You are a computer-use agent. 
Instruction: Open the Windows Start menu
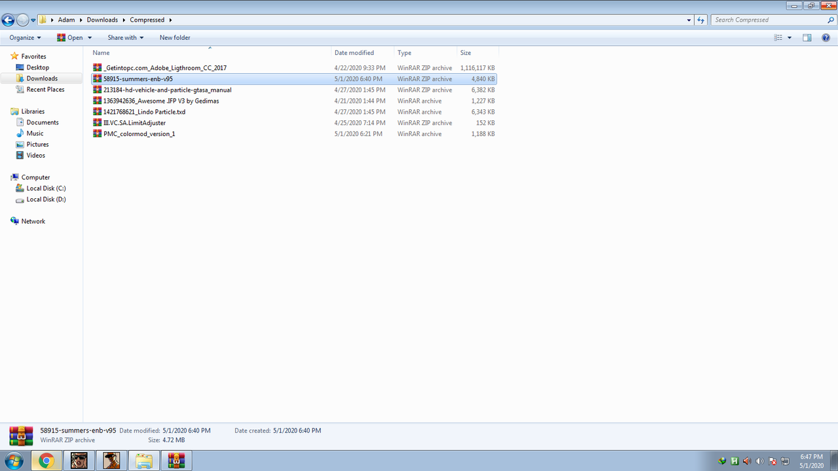click(13, 461)
